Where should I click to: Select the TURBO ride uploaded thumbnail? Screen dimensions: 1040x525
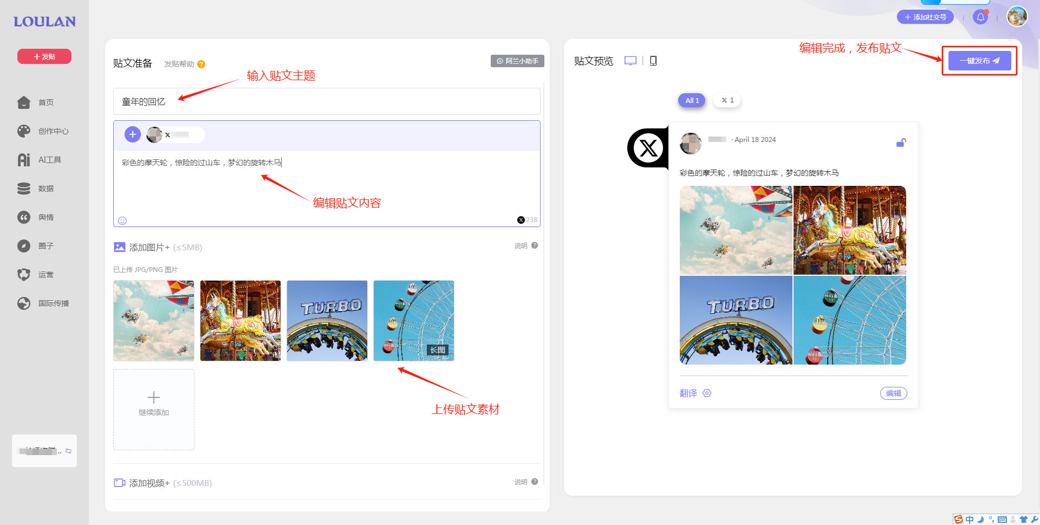[327, 321]
